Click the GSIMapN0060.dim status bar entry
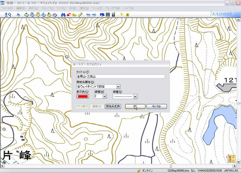This screenshot has width=241, height=173. (178, 171)
